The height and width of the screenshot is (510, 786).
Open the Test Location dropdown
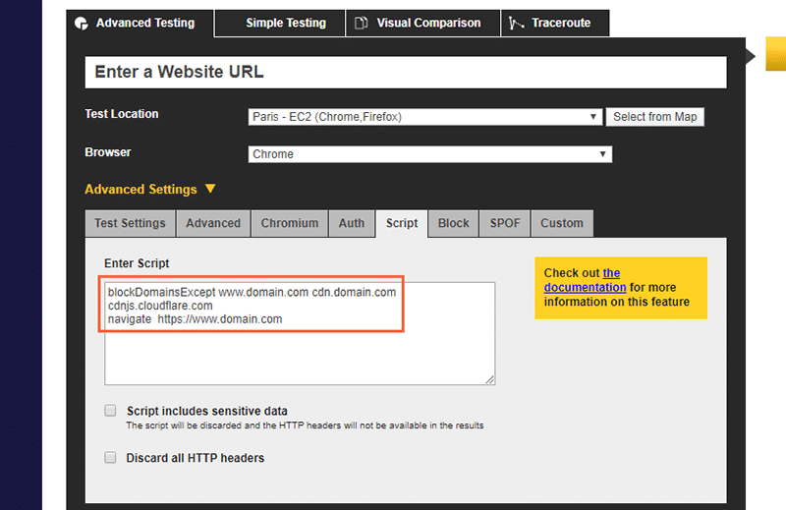click(x=425, y=117)
